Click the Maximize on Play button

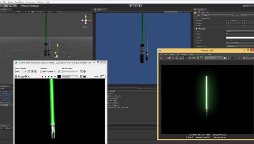coord(172,12)
